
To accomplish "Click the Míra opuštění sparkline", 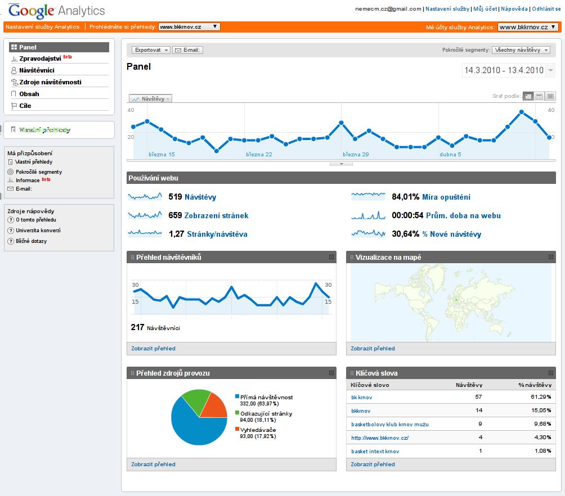I will pos(368,196).
